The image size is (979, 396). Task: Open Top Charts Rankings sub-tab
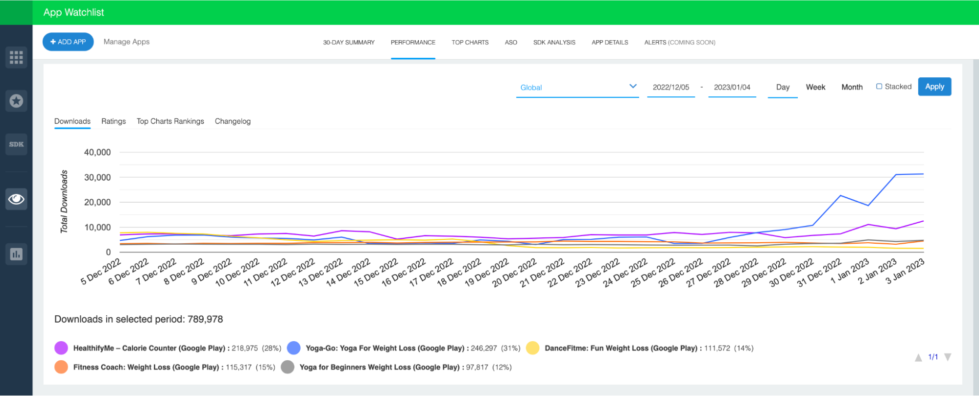click(x=170, y=121)
